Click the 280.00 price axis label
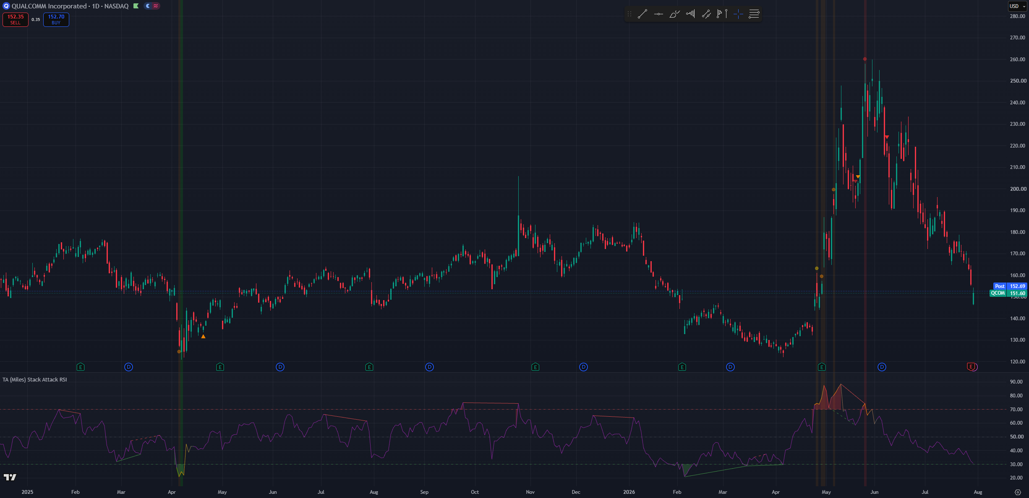1029x498 pixels. (1017, 16)
